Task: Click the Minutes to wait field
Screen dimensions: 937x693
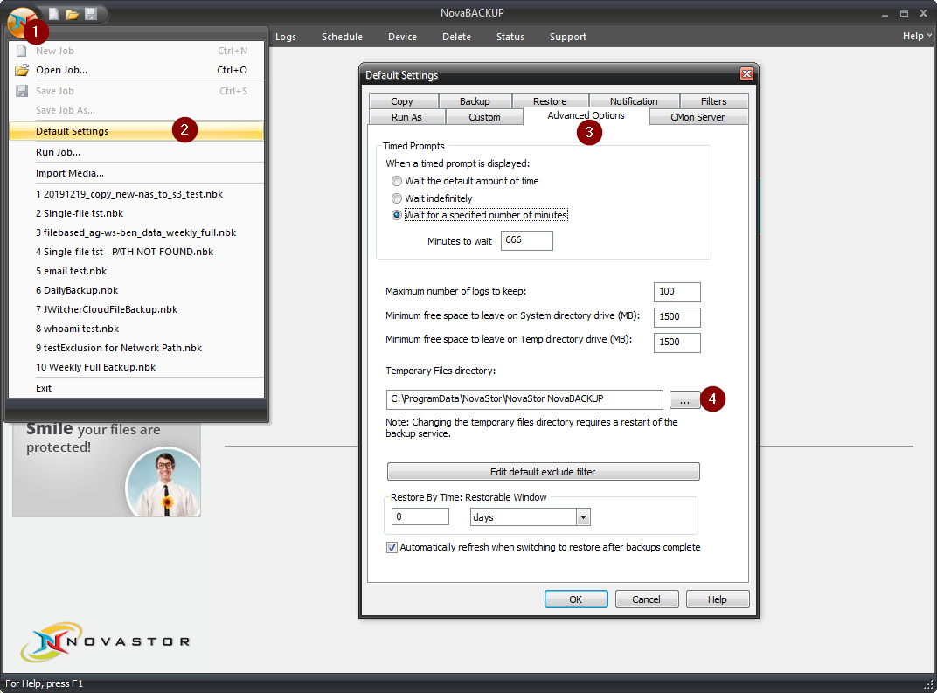Action: coord(526,240)
